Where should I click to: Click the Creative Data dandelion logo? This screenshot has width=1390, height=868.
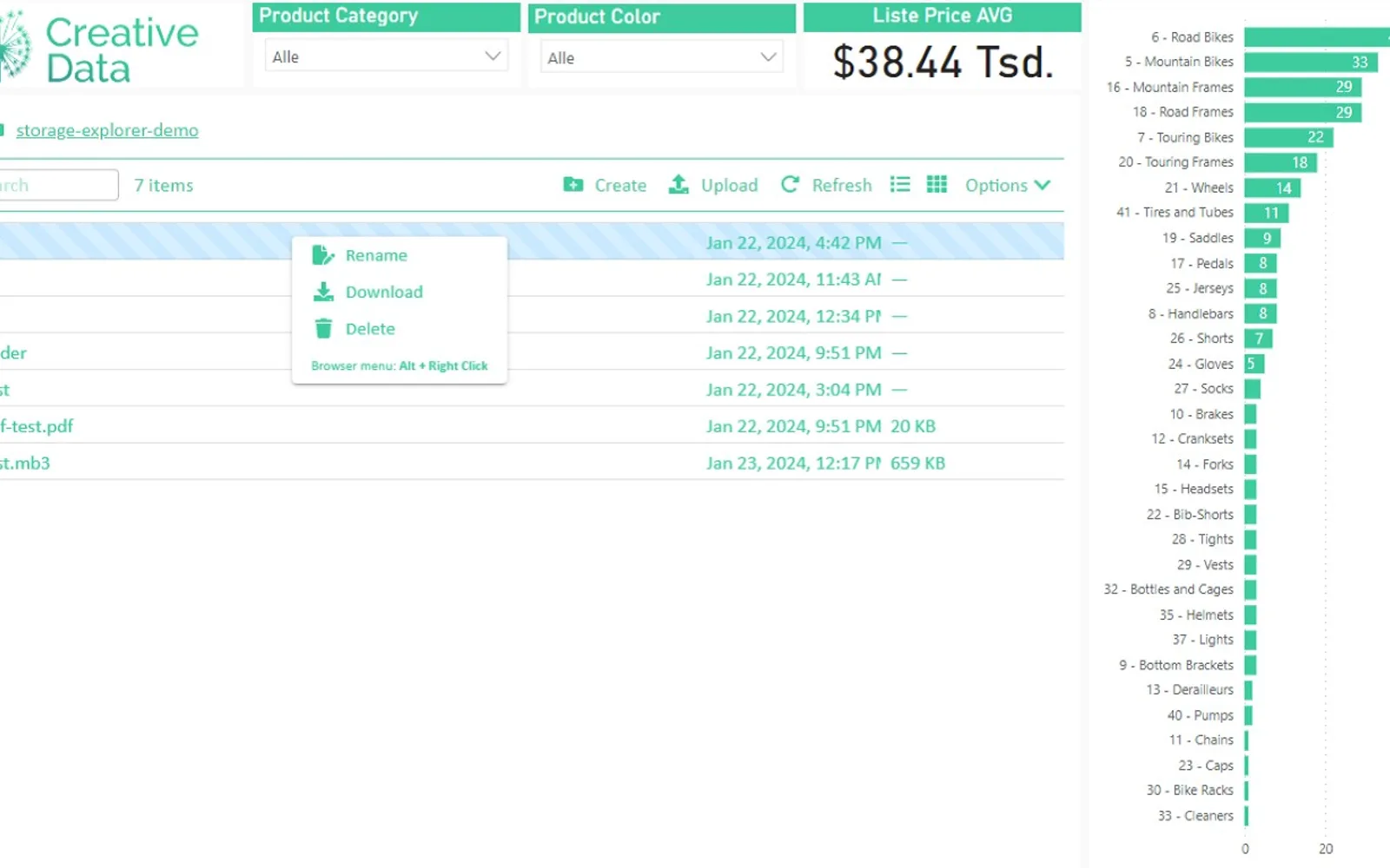[15, 46]
